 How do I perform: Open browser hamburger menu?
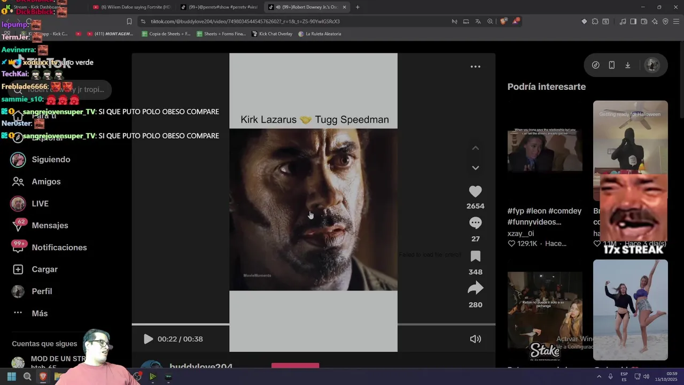676,21
